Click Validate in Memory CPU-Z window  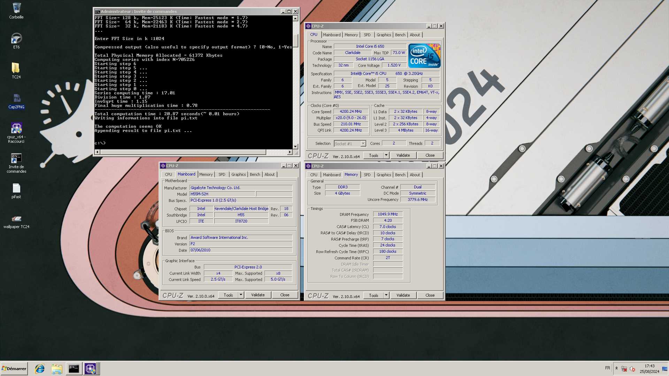pyautogui.click(x=403, y=295)
